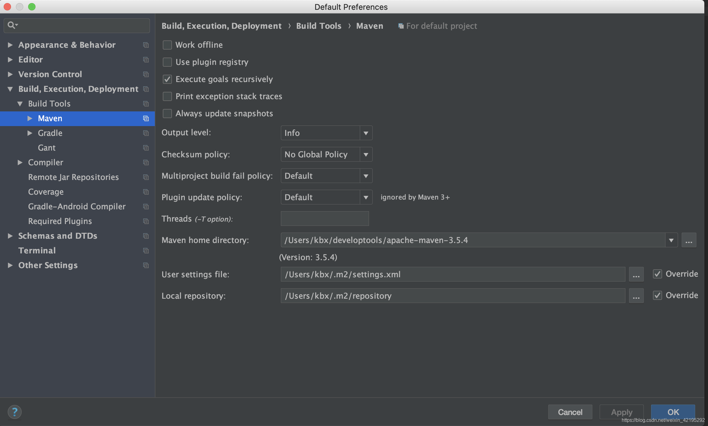The image size is (708, 426).
Task: Click the copy-settings icon beside Appearance & Behavior
Action: (x=146, y=45)
